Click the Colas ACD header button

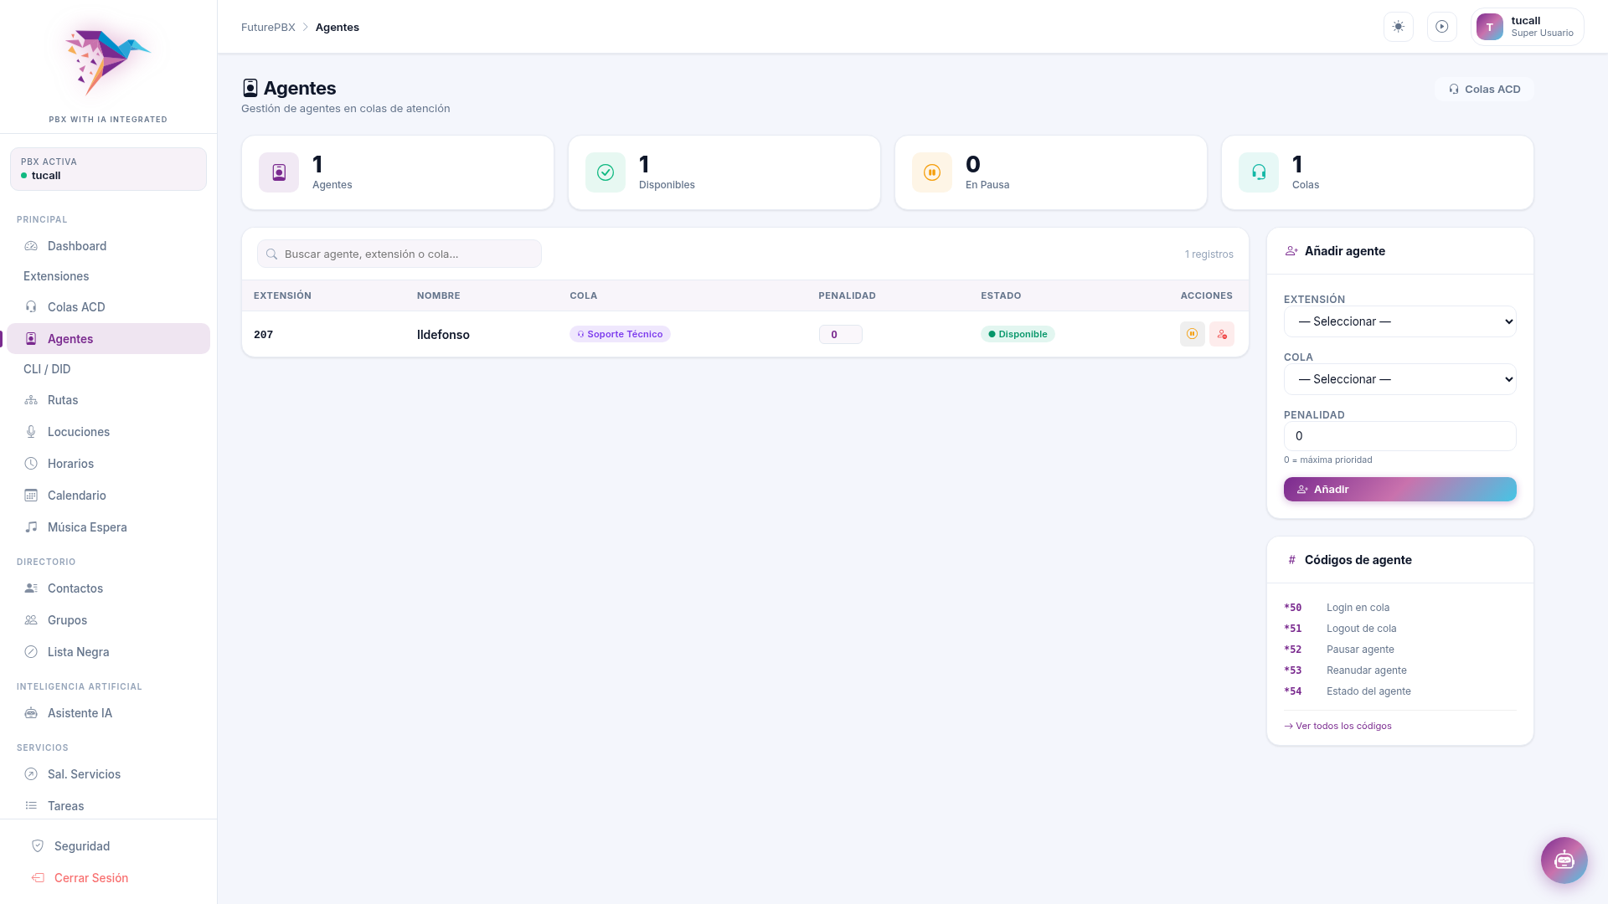click(1484, 90)
